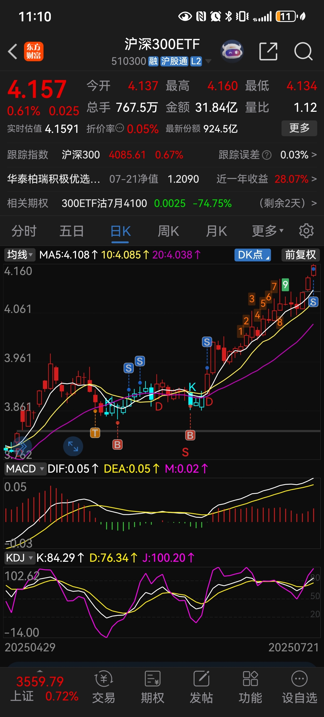Tap current price 4.157
The width and height of the screenshot is (324, 717).
(x=37, y=90)
